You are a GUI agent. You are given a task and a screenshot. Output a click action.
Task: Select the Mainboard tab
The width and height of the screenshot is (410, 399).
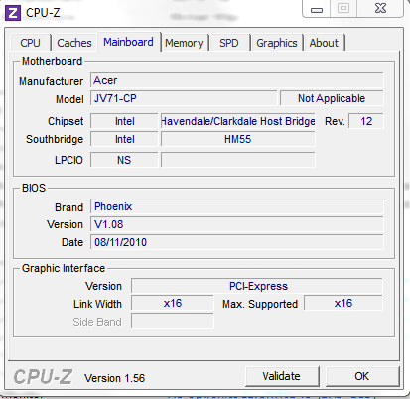point(128,42)
